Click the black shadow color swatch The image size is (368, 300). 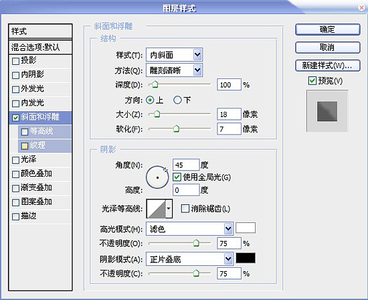246,258
